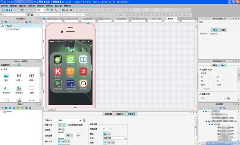The height and width of the screenshot is (145, 240).
Task: Click the filter icon in widget manager
Action: point(220,108)
